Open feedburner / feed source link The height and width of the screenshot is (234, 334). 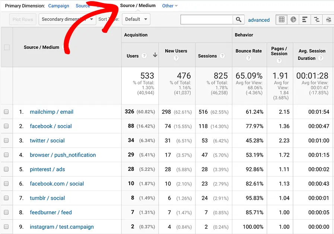pyautogui.click(x=51, y=212)
